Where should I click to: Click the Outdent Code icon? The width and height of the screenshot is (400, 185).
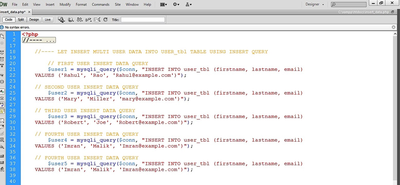coord(2,162)
